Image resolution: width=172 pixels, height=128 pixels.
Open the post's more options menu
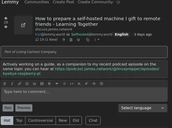click(96, 39)
